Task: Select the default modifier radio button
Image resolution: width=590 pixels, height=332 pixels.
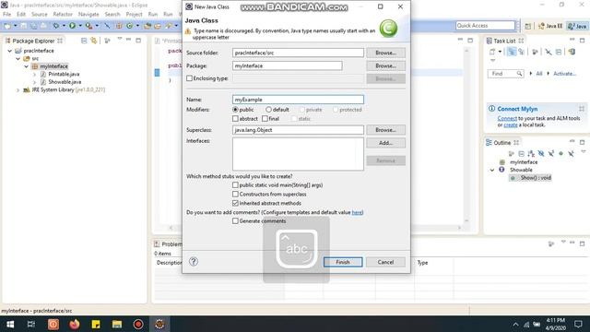Action: click(268, 110)
